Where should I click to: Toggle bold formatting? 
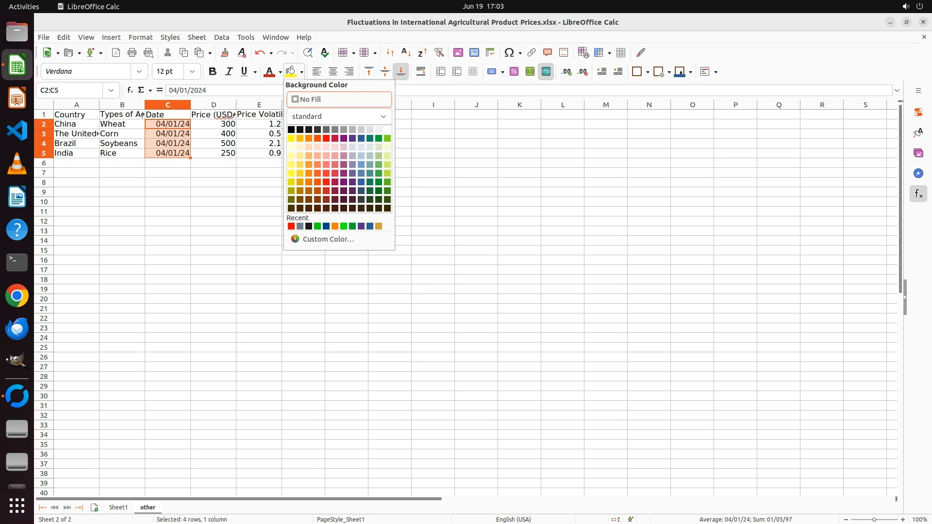(x=212, y=72)
